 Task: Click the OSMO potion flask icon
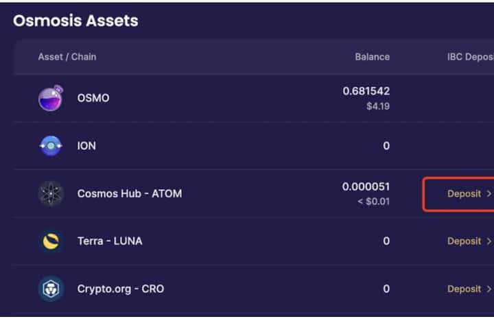(51, 98)
